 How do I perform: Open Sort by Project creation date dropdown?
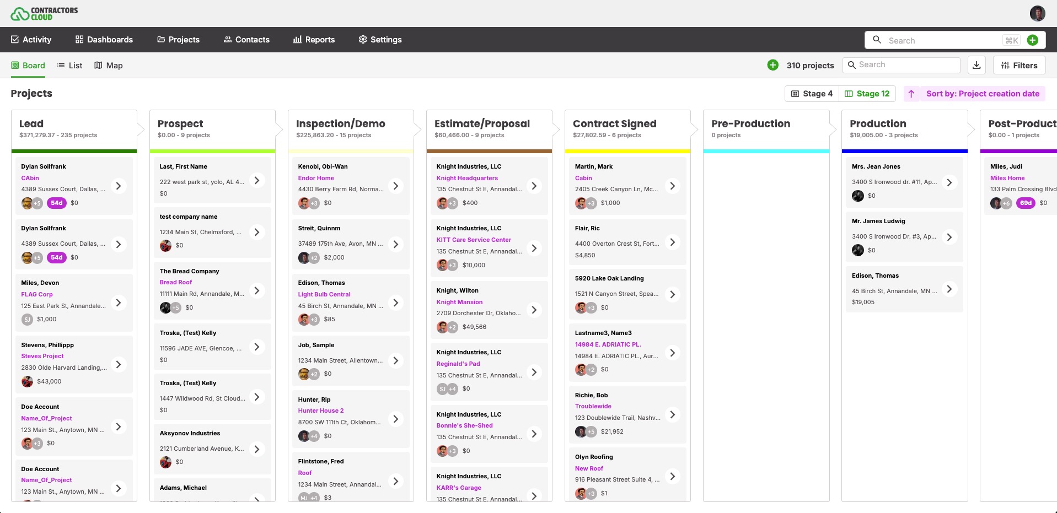point(982,94)
